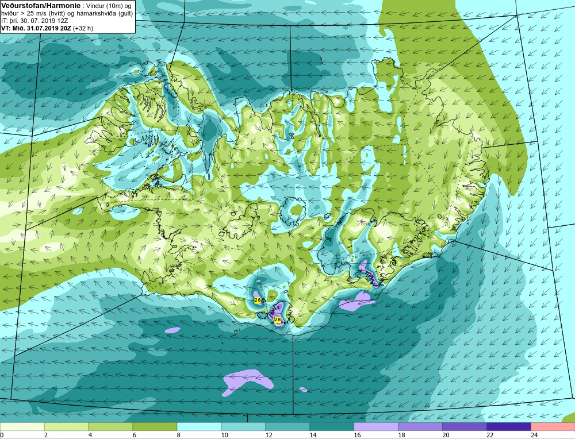
Task: Click the legend scale label '0'
Action: click(x=2, y=436)
